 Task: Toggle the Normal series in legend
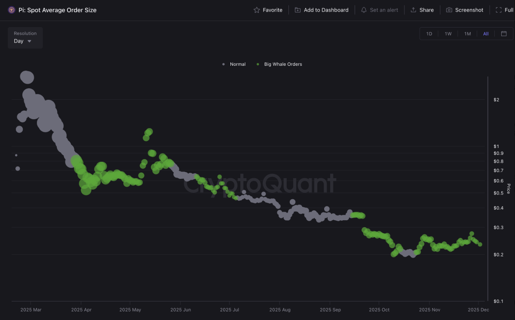tap(237, 64)
